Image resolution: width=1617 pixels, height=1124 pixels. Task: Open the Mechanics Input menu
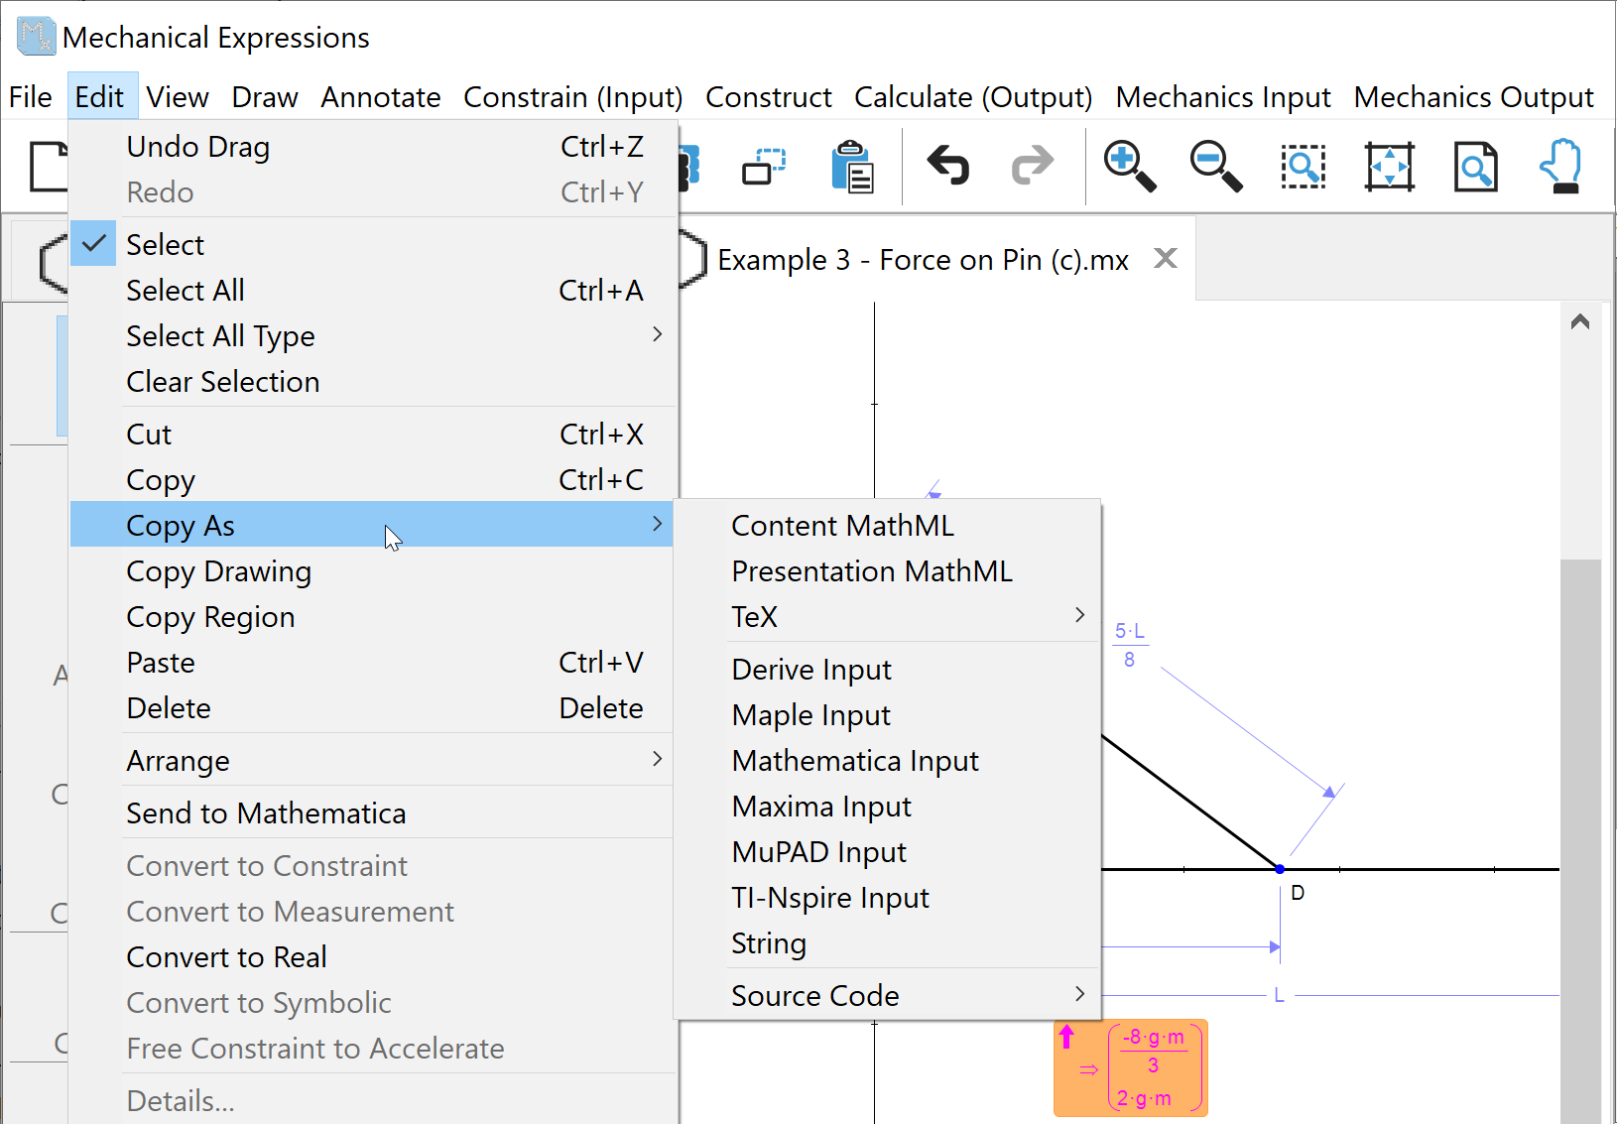[x=1222, y=97]
